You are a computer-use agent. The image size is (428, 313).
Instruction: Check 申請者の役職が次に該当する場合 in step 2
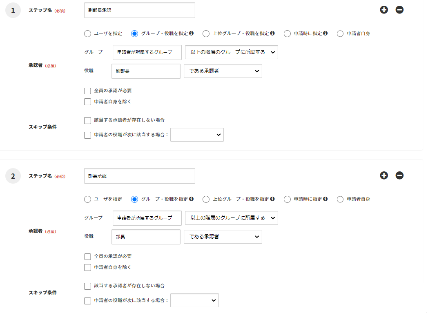pyautogui.click(x=87, y=301)
